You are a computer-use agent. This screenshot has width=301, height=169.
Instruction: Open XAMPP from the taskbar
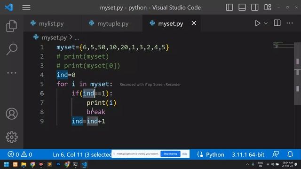click(15, 164)
